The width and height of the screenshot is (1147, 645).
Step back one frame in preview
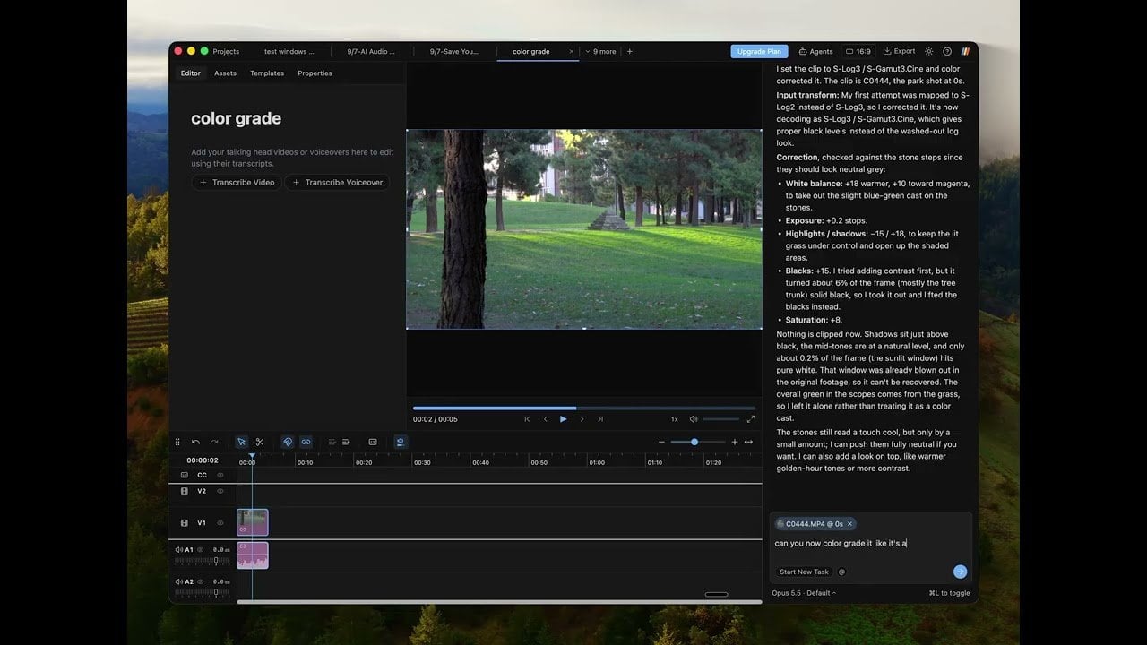click(x=545, y=419)
